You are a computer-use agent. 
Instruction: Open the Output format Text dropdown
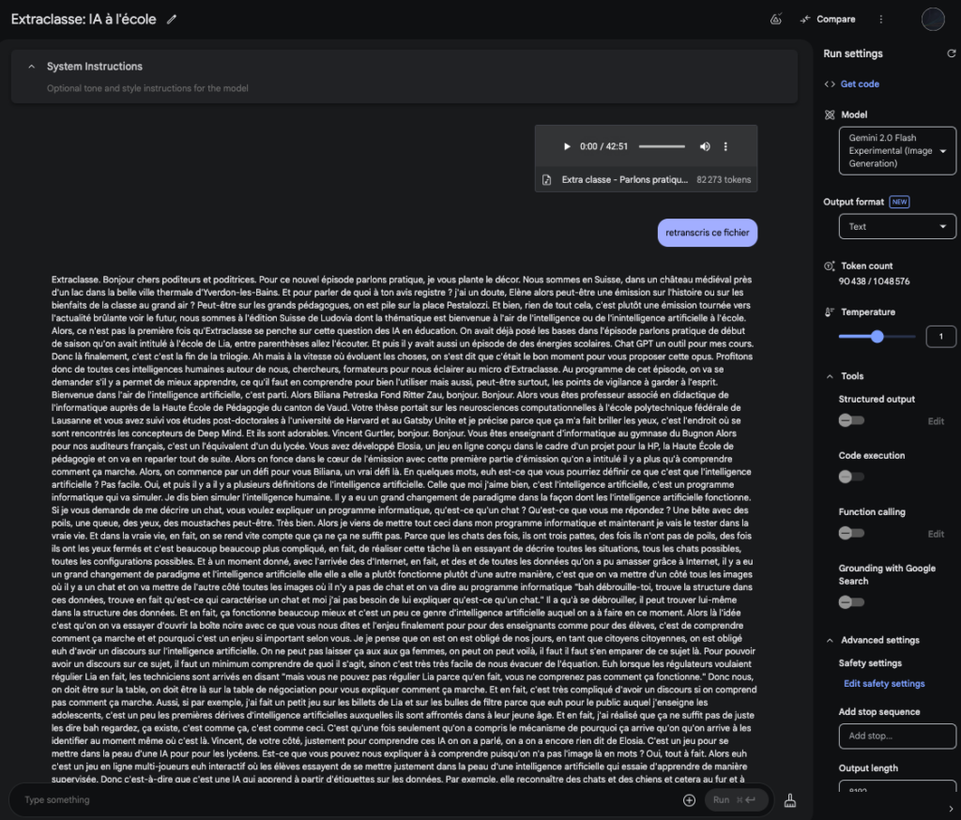click(896, 226)
